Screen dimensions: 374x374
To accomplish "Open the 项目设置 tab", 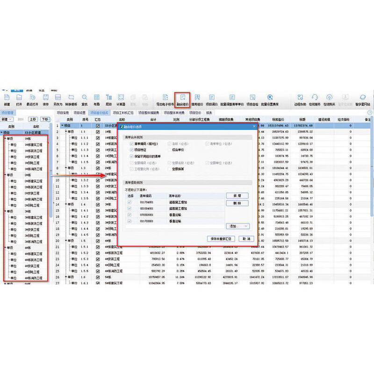I will pos(78,112).
